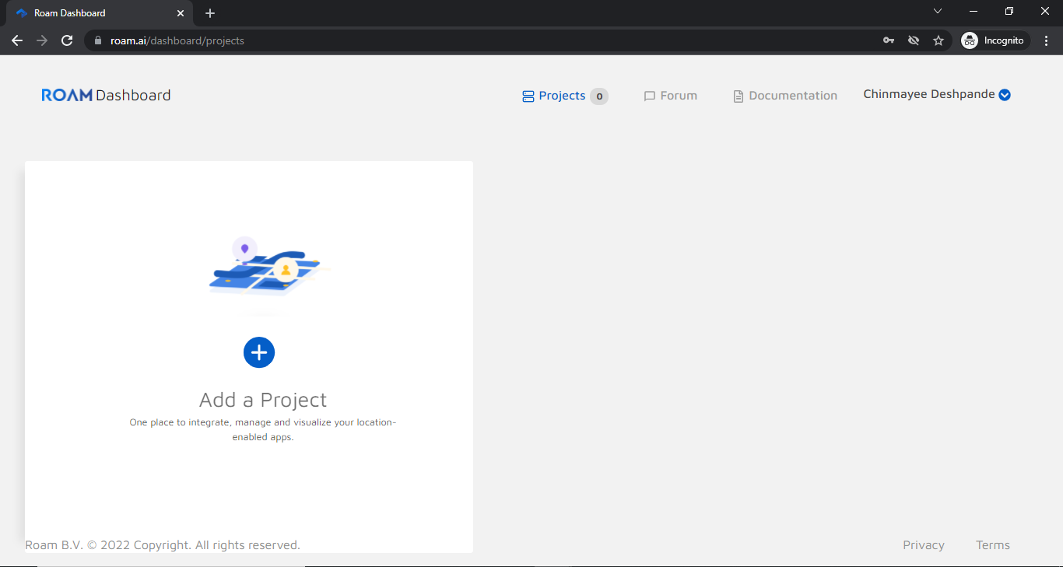Open the ROAM Dashboard logo
This screenshot has width=1063, height=567.
106,95
